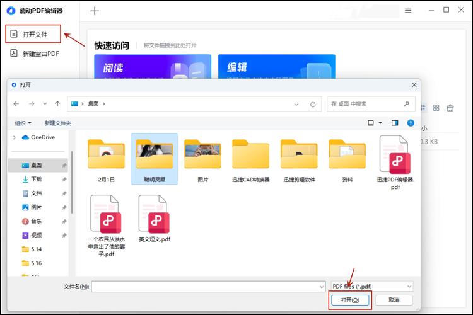The width and height of the screenshot is (473, 315).
Task: Change the file view layout icon
Action: (371, 123)
